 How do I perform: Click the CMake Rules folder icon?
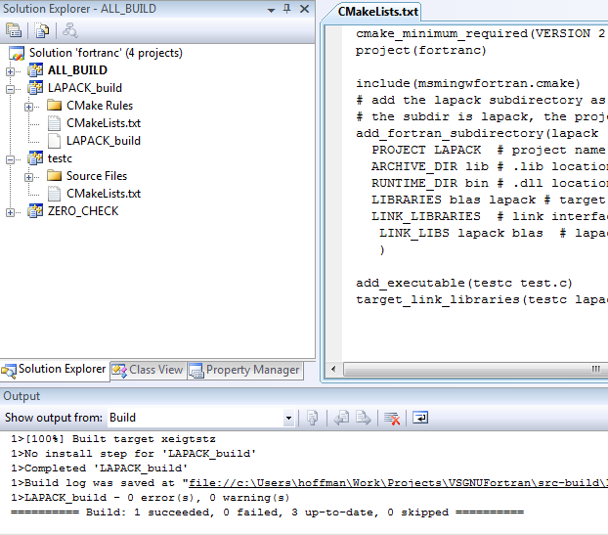(55, 105)
